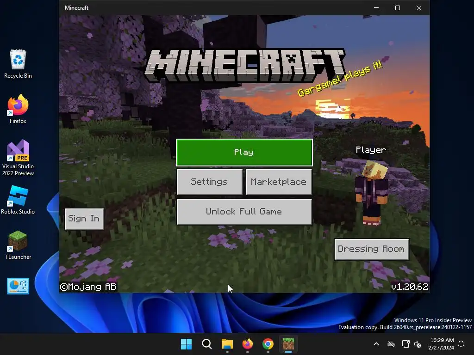Open Google Chrome from the taskbar

(268, 344)
